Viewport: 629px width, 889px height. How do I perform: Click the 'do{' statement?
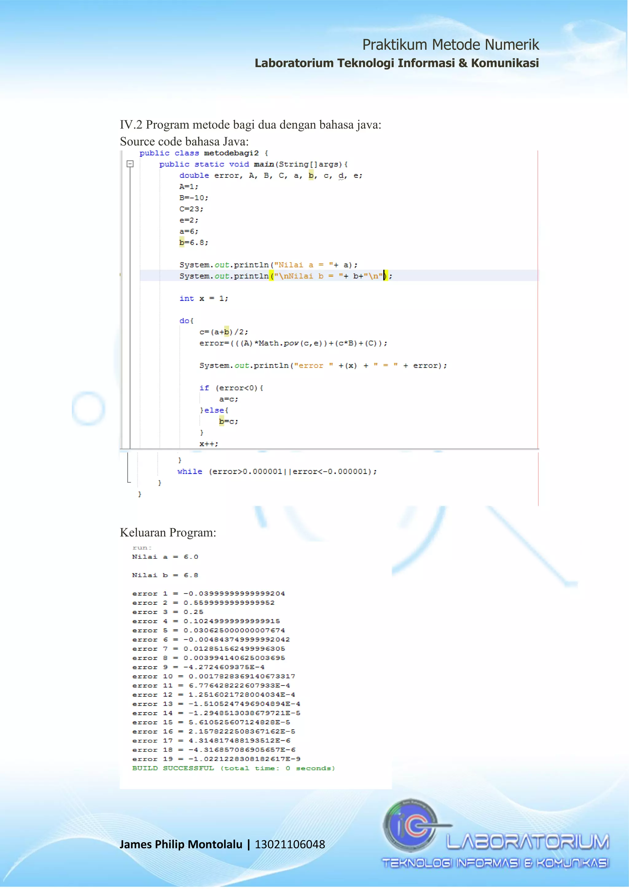186,320
